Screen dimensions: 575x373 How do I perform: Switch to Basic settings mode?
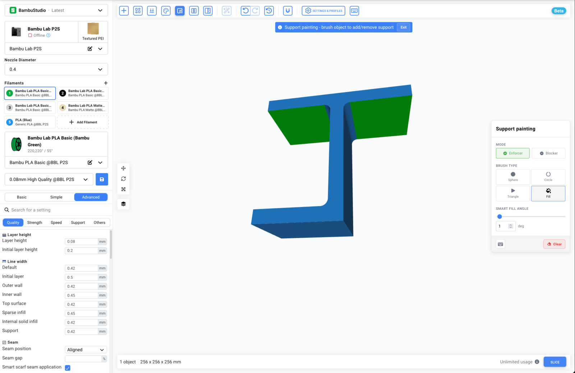pos(22,197)
